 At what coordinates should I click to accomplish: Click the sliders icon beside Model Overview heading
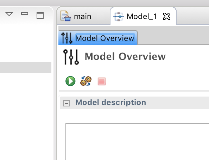(x=71, y=57)
